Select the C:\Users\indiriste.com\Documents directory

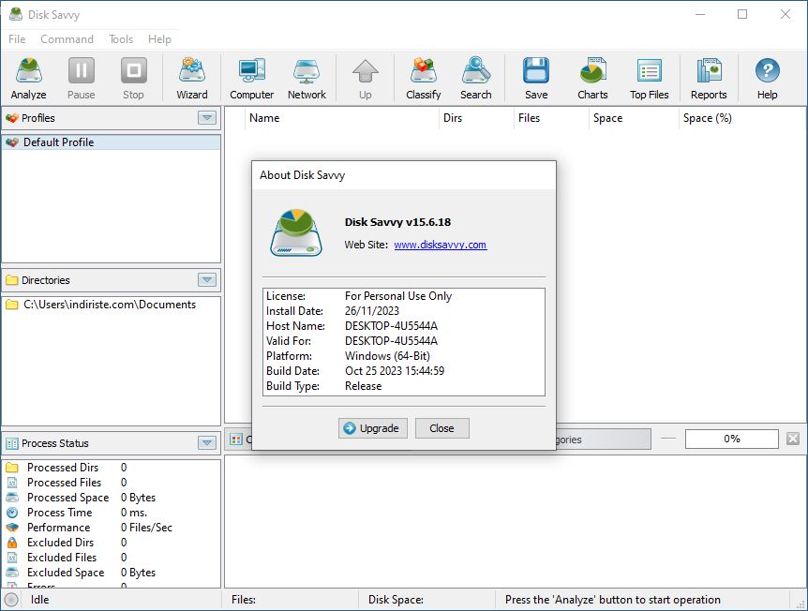click(x=112, y=305)
